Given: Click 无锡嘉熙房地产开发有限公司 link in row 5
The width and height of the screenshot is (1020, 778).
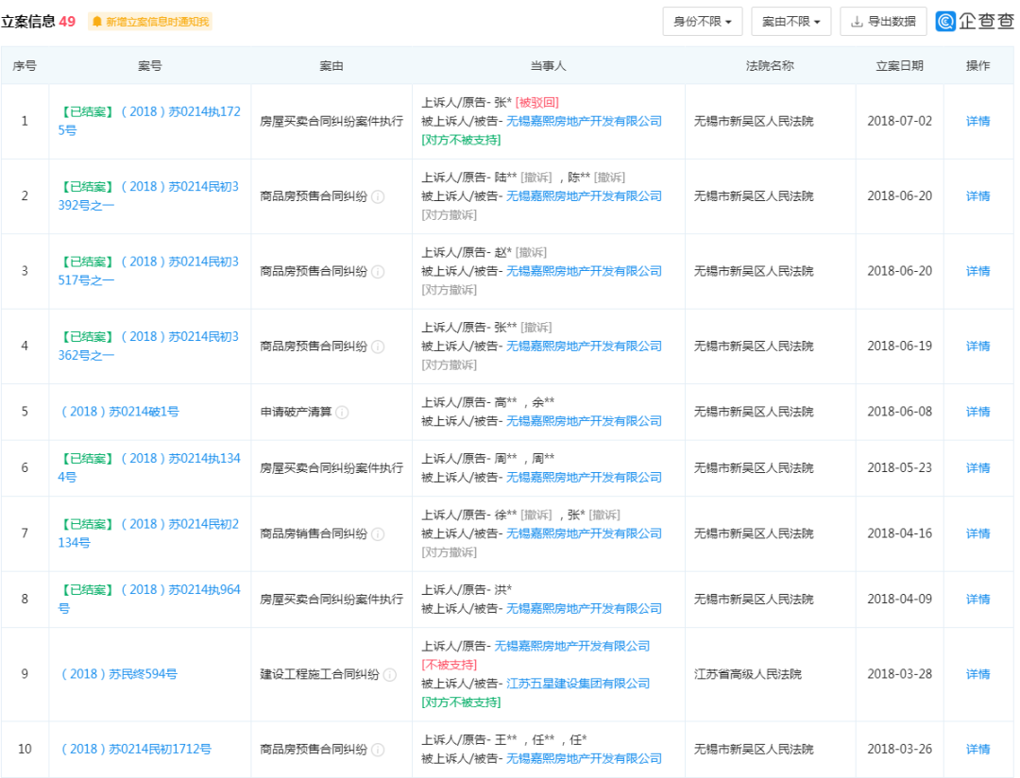Looking at the screenshot, I should point(585,421).
